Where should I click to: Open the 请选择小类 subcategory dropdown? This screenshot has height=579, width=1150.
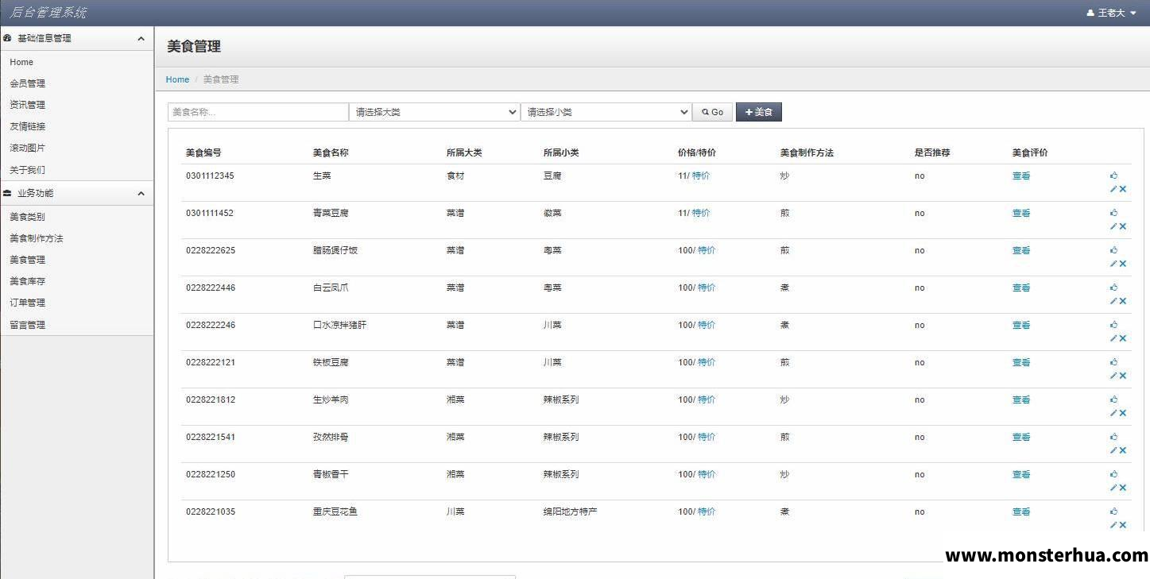point(606,112)
